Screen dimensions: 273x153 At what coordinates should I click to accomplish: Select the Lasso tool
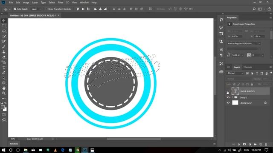tap(4, 31)
